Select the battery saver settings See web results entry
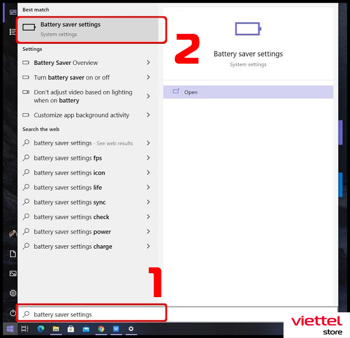Viewport: 350px width, 338px height. click(88, 143)
